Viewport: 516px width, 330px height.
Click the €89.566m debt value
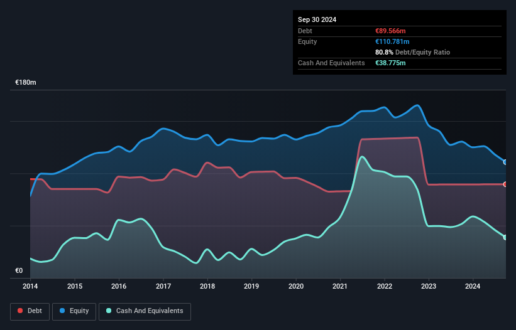click(390, 31)
